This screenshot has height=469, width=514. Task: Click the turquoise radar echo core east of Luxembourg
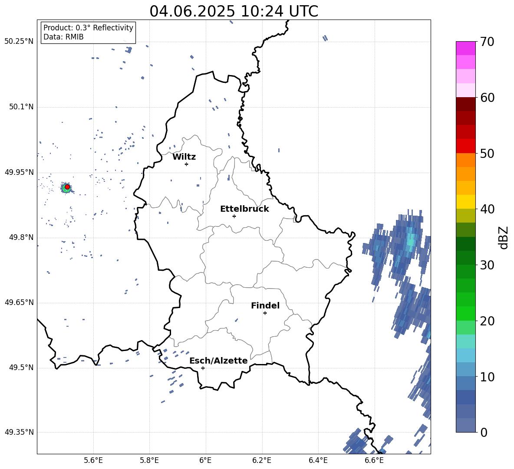pos(410,239)
